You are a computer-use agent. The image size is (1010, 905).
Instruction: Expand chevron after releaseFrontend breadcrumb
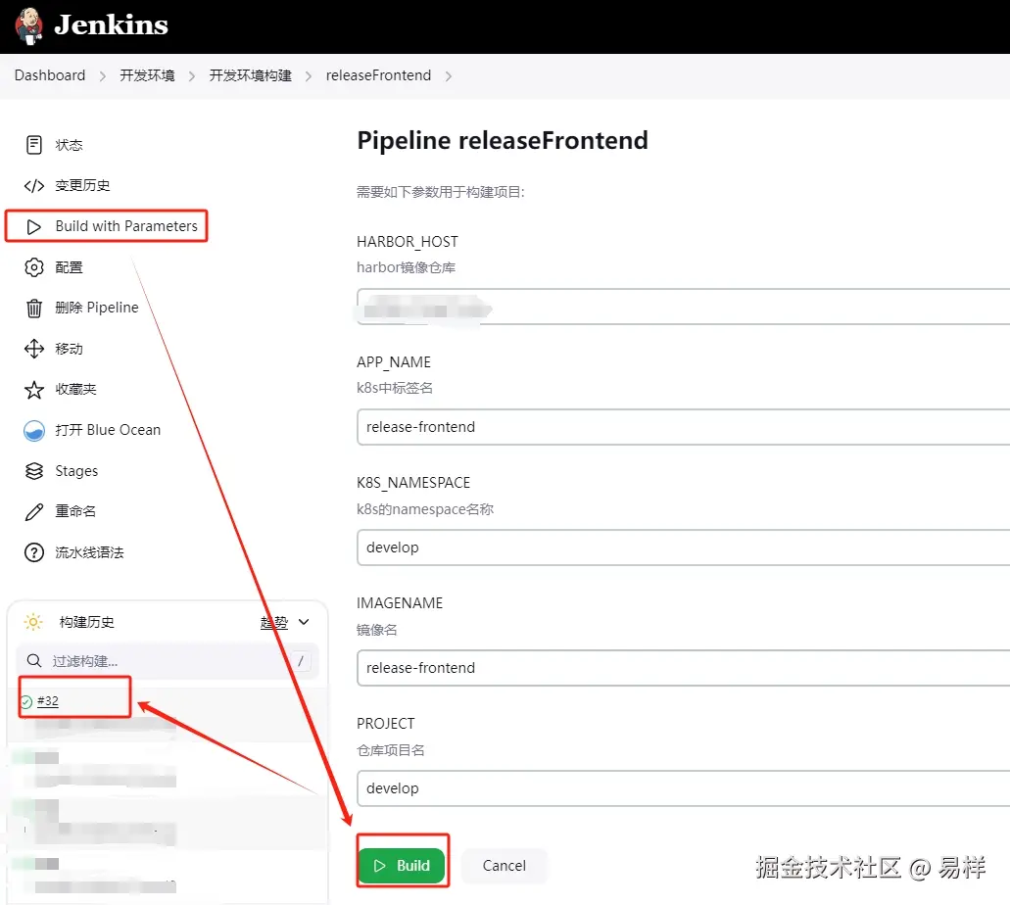[x=449, y=76]
